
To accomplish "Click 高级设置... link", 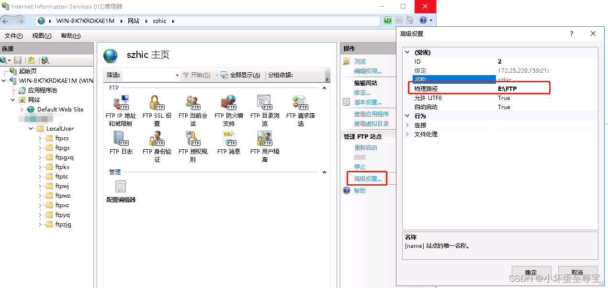I will [x=368, y=179].
